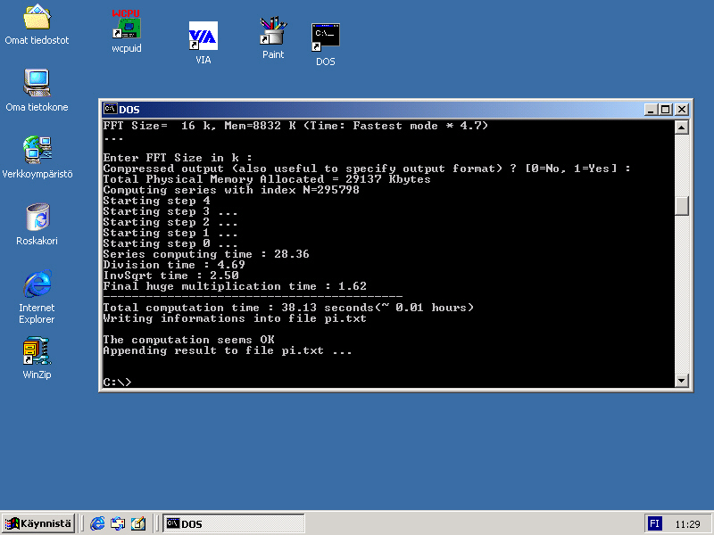Click the 11:29 system tray clock

[x=687, y=523]
